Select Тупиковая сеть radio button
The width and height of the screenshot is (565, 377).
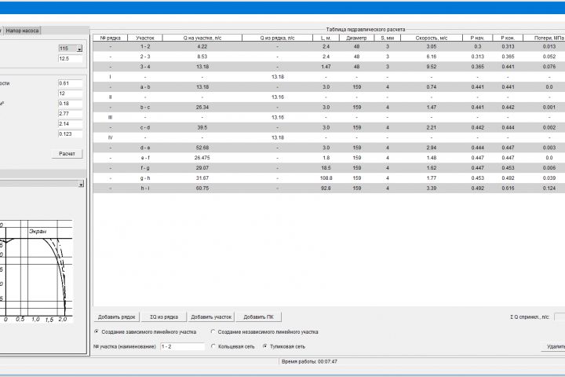pos(284,346)
